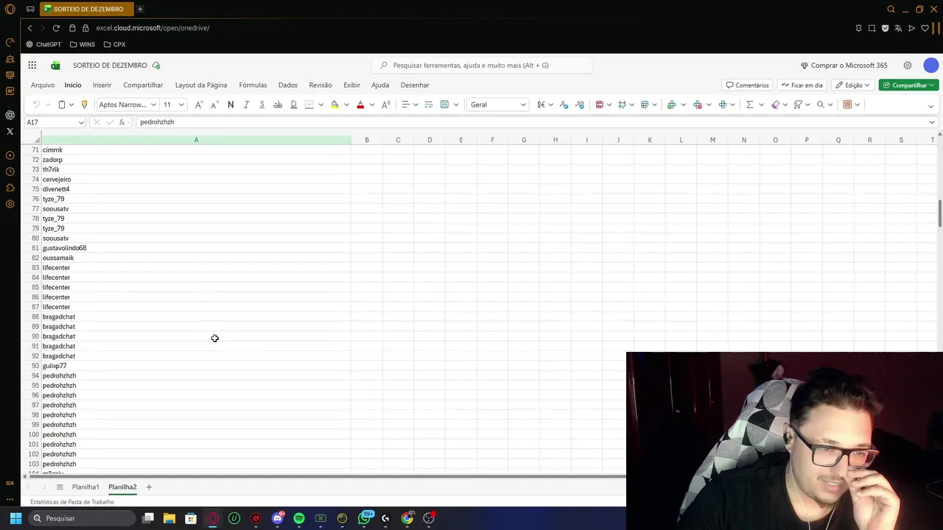943x530 pixels.
Task: Click the AutoSum sigma icon
Action: (x=749, y=105)
